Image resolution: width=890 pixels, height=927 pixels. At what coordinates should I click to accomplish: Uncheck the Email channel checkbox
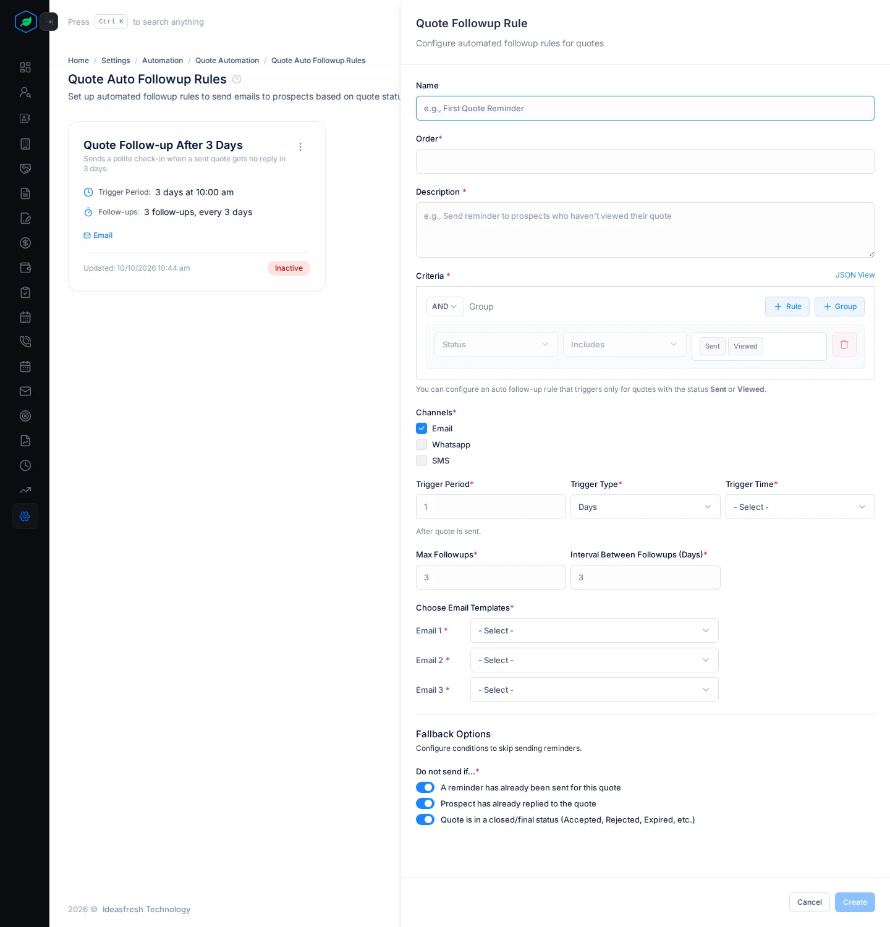click(422, 428)
